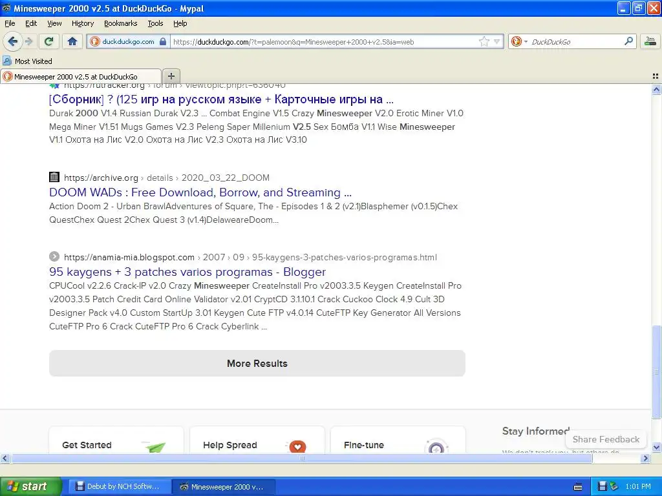The image size is (662, 496).
Task: Open the Edit menu
Action: 31,23
